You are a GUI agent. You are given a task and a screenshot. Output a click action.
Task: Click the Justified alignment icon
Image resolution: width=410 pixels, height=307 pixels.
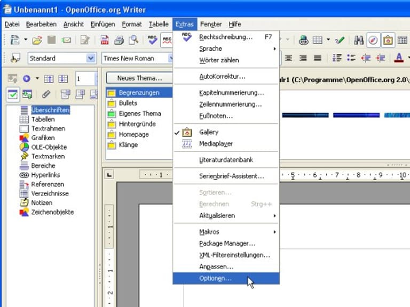(318, 58)
